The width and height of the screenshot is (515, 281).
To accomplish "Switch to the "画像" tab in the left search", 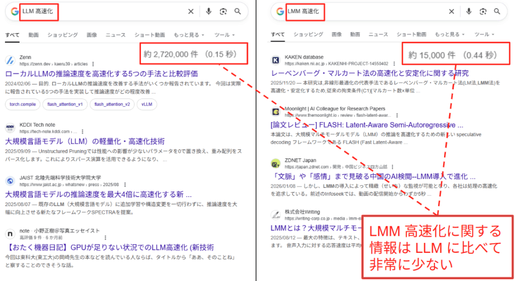I will [x=92, y=35].
